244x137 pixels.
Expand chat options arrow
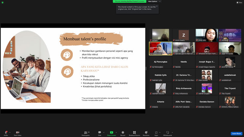[104, 132]
